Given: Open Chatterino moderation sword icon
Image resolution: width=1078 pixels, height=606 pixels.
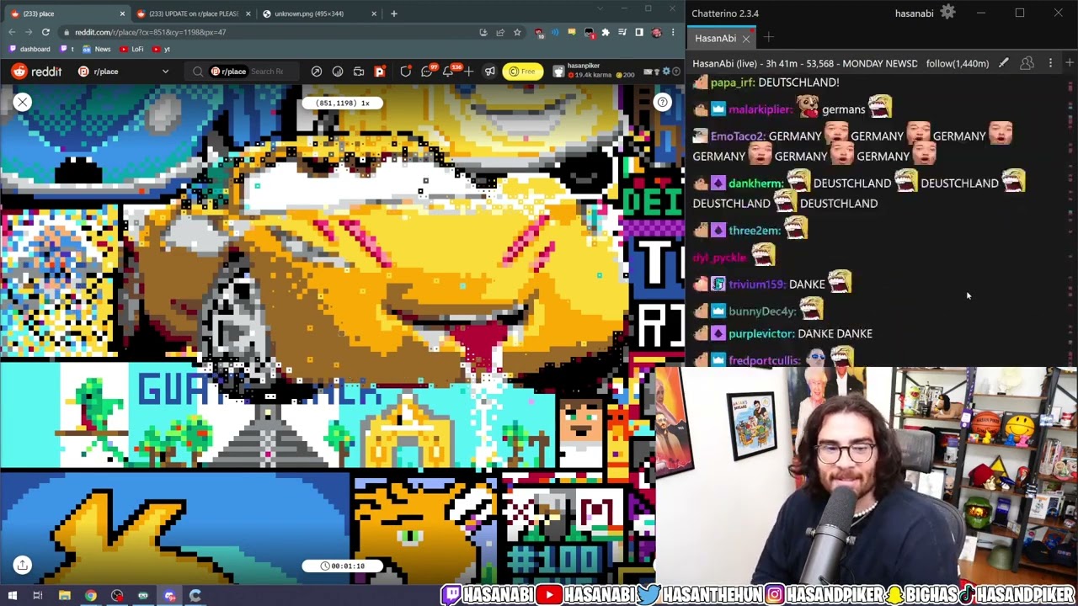Looking at the screenshot, I should pyautogui.click(x=1003, y=63).
